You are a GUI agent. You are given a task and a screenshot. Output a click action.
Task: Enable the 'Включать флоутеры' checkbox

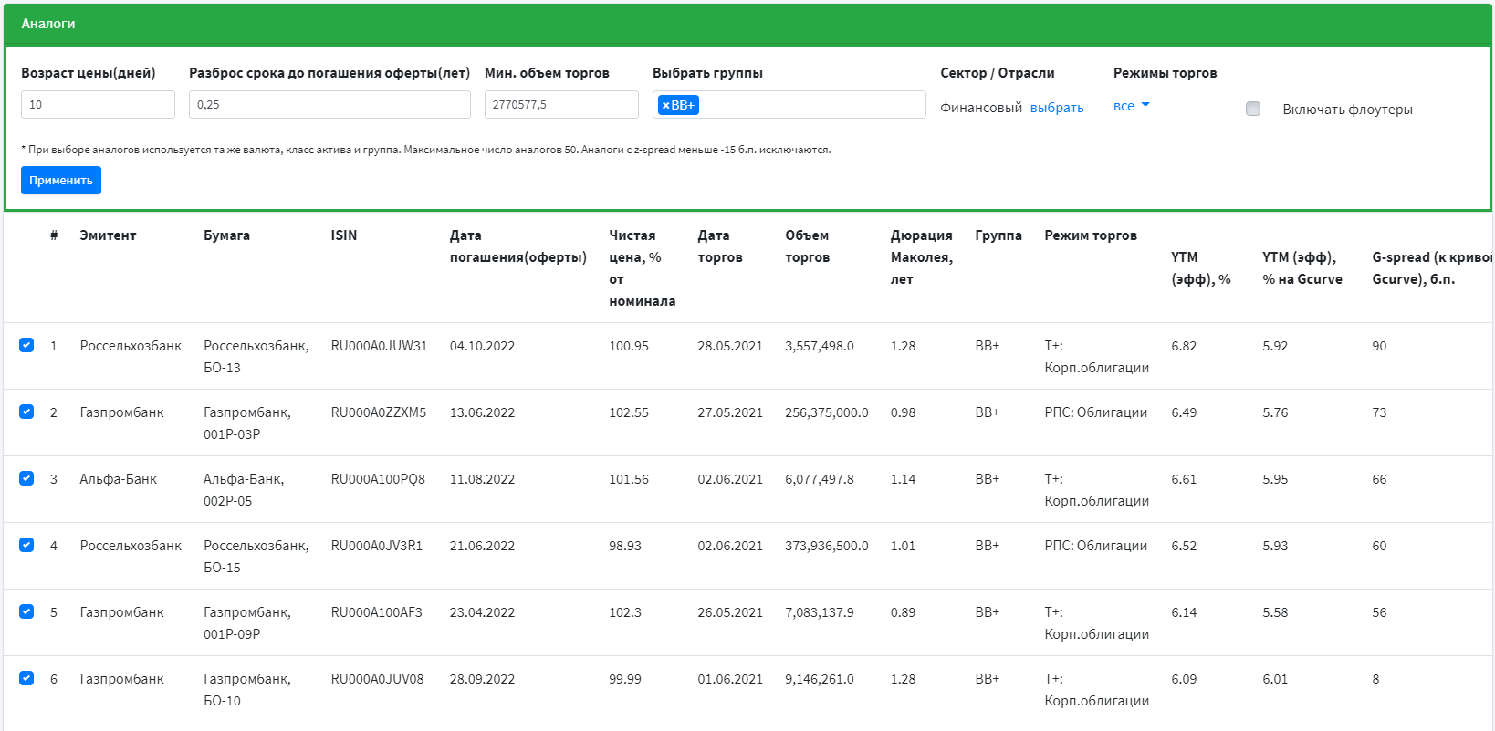point(1253,109)
